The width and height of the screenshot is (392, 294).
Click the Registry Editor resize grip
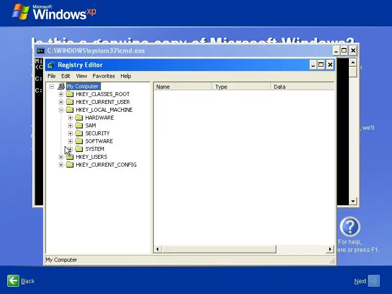[332, 261]
